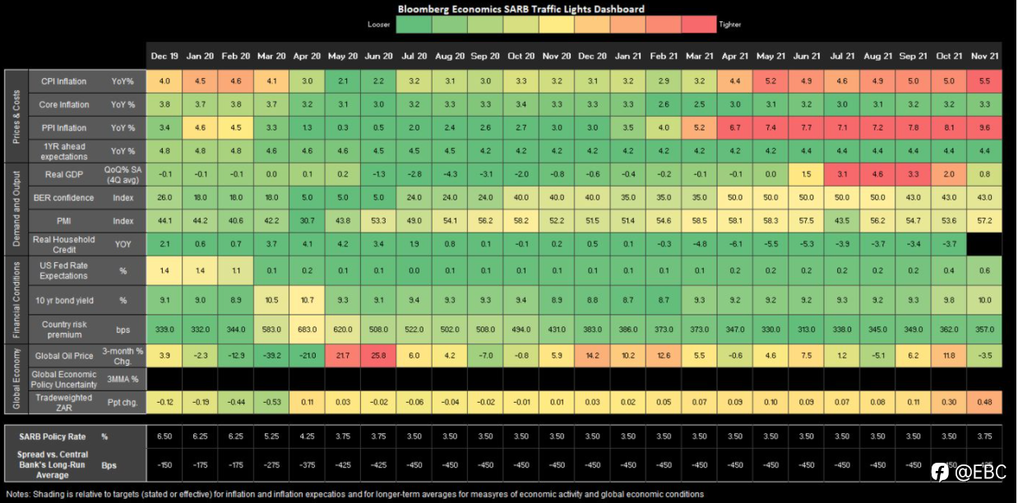Click the Real GDP row label
Image resolution: width=1018 pixels, height=503 pixels.
pyautogui.click(x=65, y=173)
